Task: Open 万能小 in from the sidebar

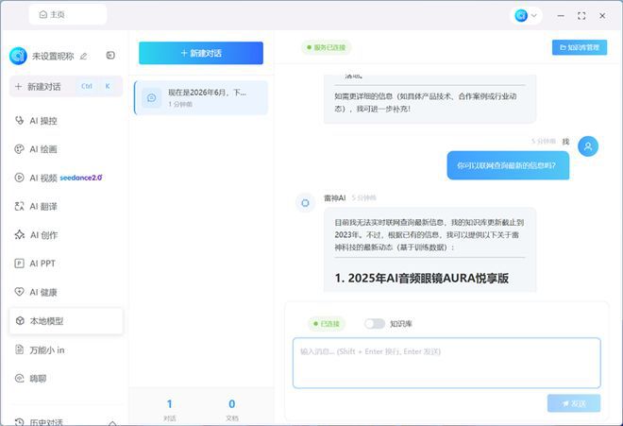Action: point(66,350)
